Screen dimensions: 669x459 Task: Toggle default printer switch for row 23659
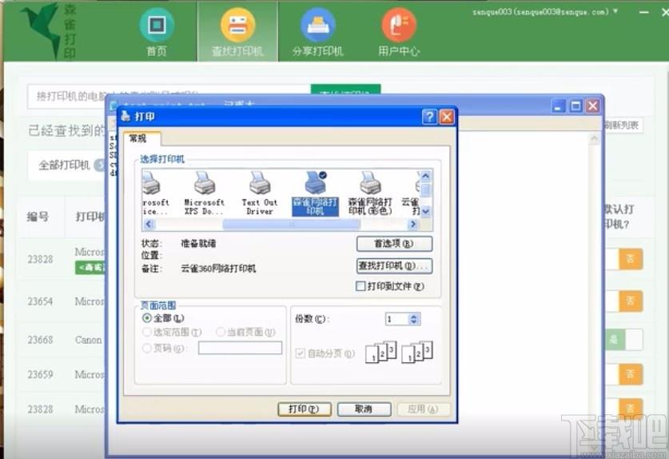click(625, 374)
